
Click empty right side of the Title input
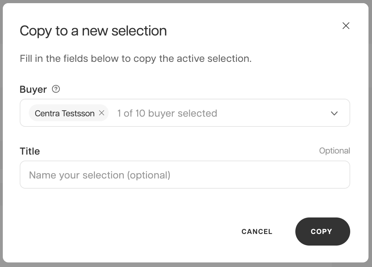[285, 175]
